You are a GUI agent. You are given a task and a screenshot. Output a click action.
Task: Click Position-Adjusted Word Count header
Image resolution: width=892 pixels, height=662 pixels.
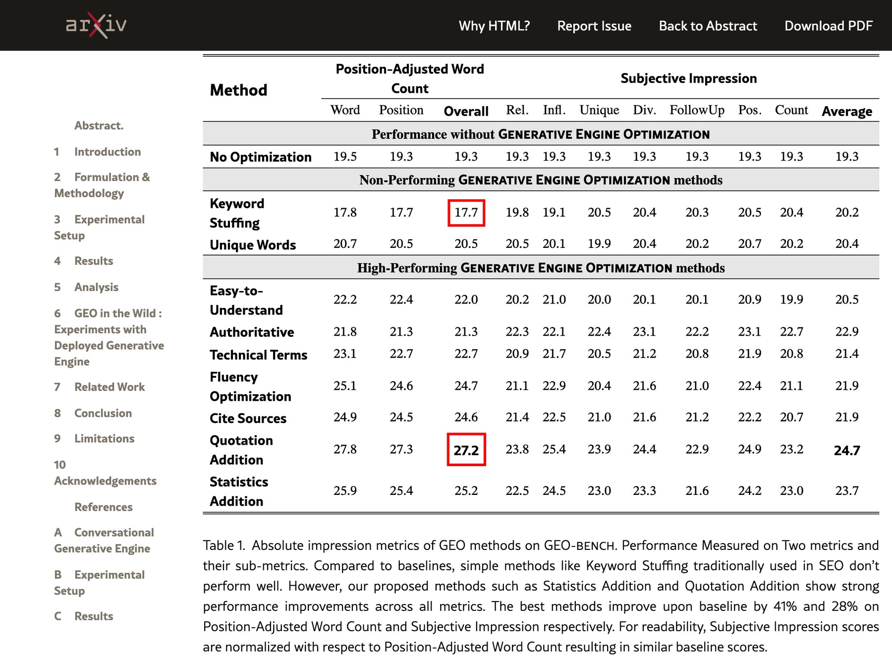[x=410, y=78]
